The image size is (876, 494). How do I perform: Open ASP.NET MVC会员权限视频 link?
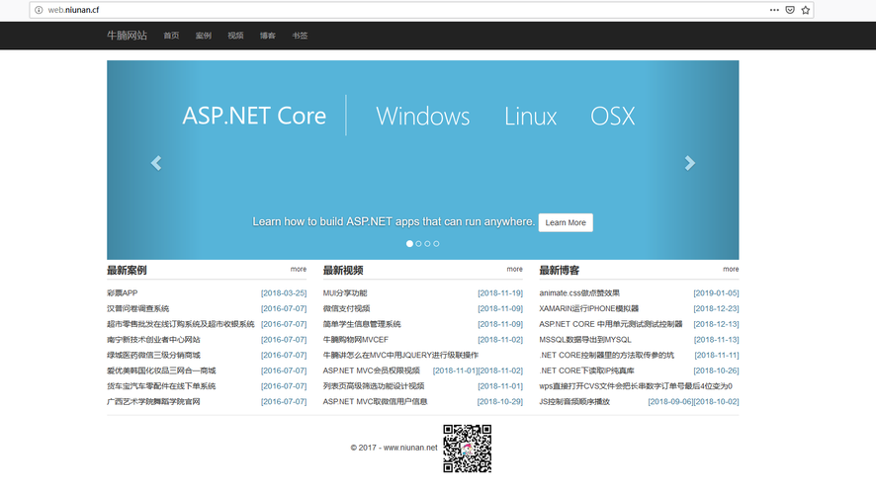coord(372,370)
